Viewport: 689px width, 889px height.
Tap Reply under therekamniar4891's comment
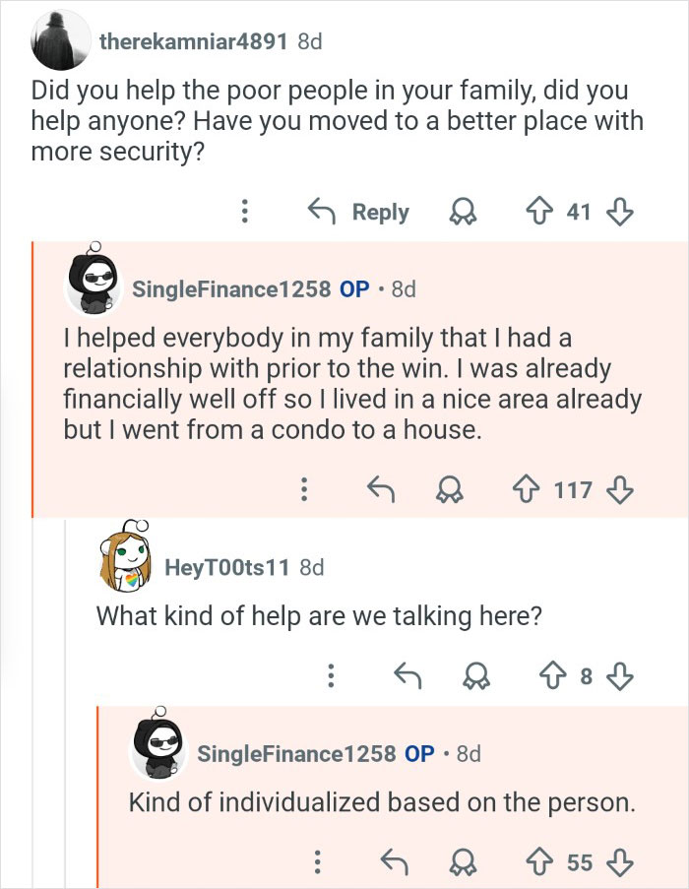[x=379, y=212]
